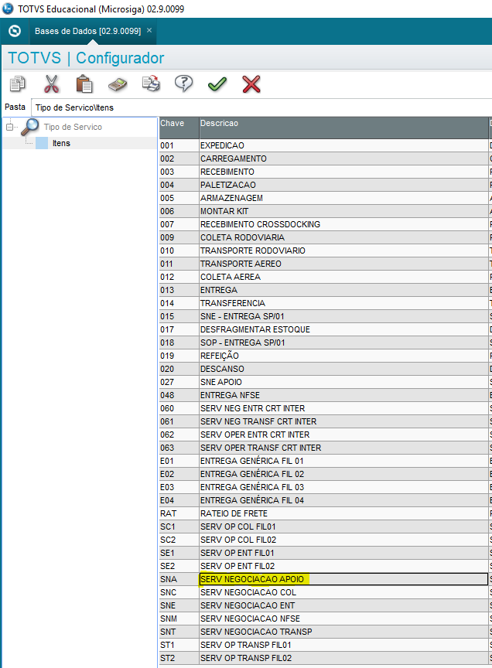The image size is (492, 668).
Task: Select row ENTREGA key 013
Action: [x=324, y=290]
